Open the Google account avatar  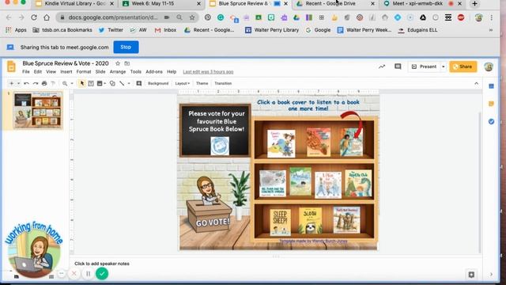pyautogui.click(x=489, y=66)
